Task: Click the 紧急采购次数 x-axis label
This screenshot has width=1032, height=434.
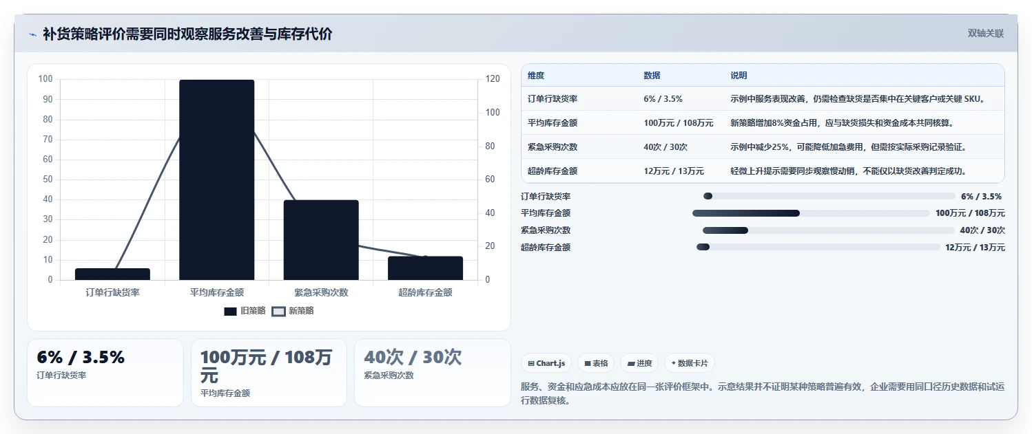Action: coord(321,292)
